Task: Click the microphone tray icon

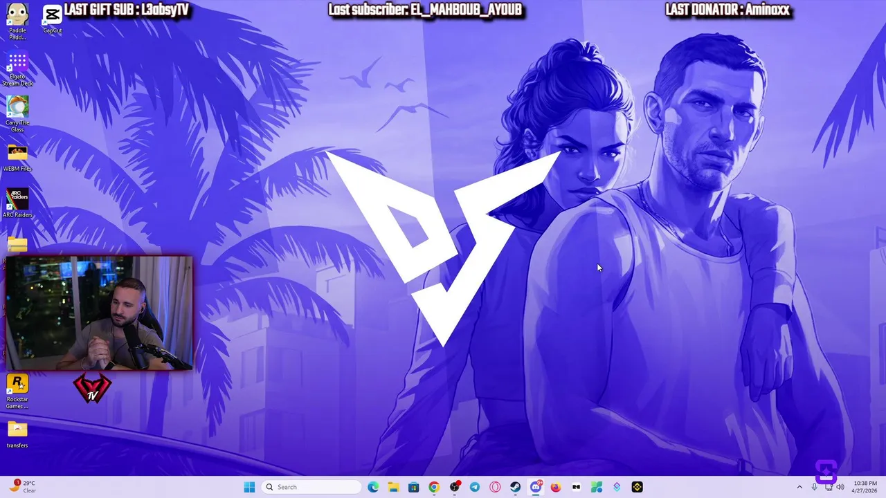Action: (x=815, y=487)
